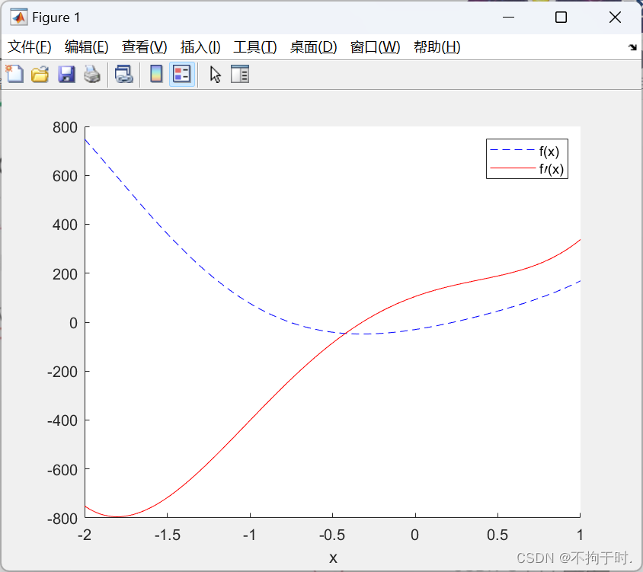Open the 工具(T) menu

coord(255,46)
